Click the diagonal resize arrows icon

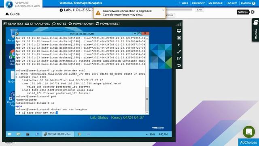(179, 52)
